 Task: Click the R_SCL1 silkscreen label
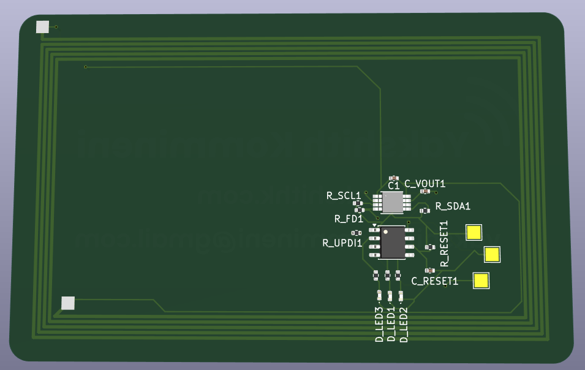click(x=344, y=196)
